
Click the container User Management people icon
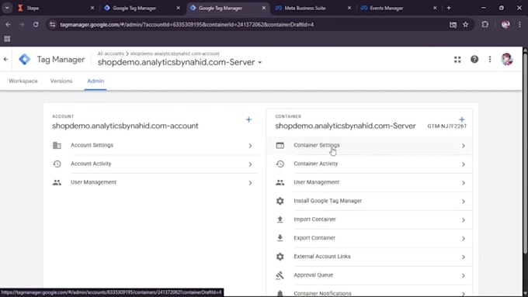tap(280, 182)
